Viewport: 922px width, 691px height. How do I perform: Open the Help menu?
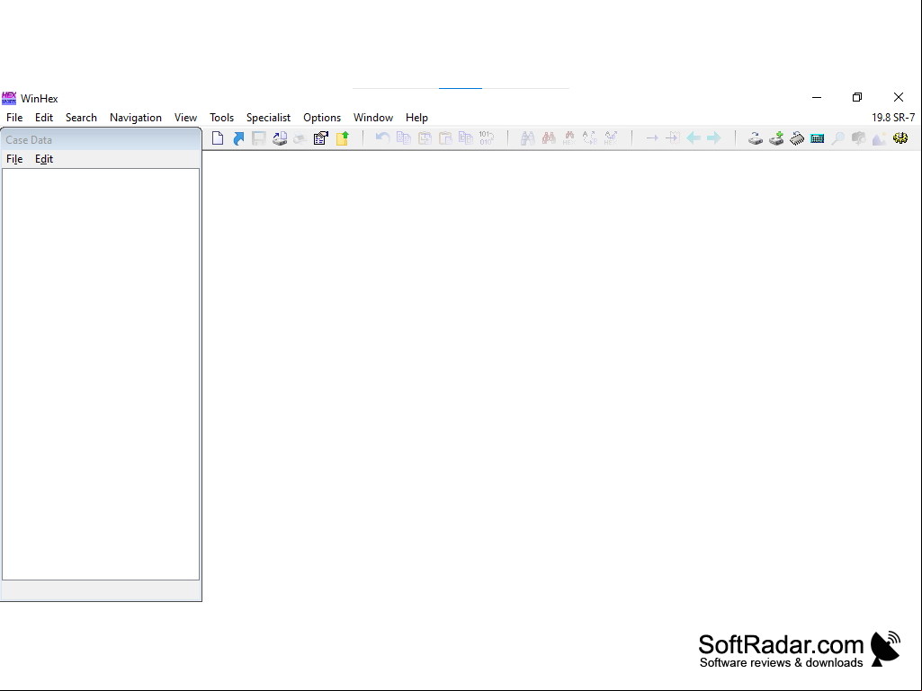(416, 118)
